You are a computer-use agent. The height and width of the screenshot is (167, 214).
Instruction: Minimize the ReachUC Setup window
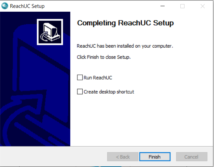(x=163, y=6)
